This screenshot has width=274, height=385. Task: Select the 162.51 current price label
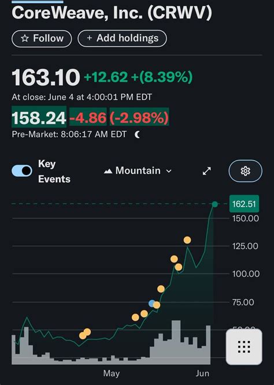coord(244,204)
